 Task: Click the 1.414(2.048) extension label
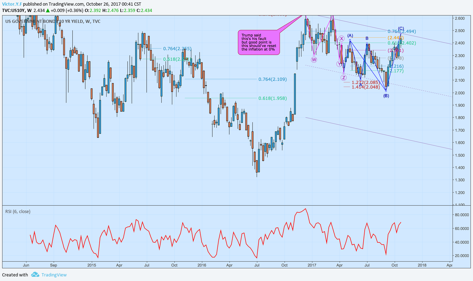366,87
